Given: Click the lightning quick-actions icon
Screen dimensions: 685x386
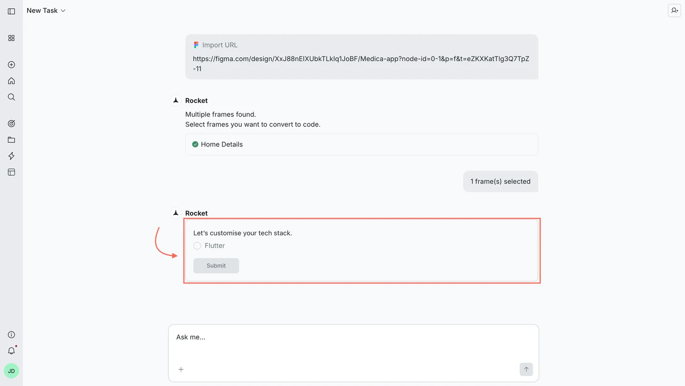Looking at the screenshot, I should tap(11, 156).
